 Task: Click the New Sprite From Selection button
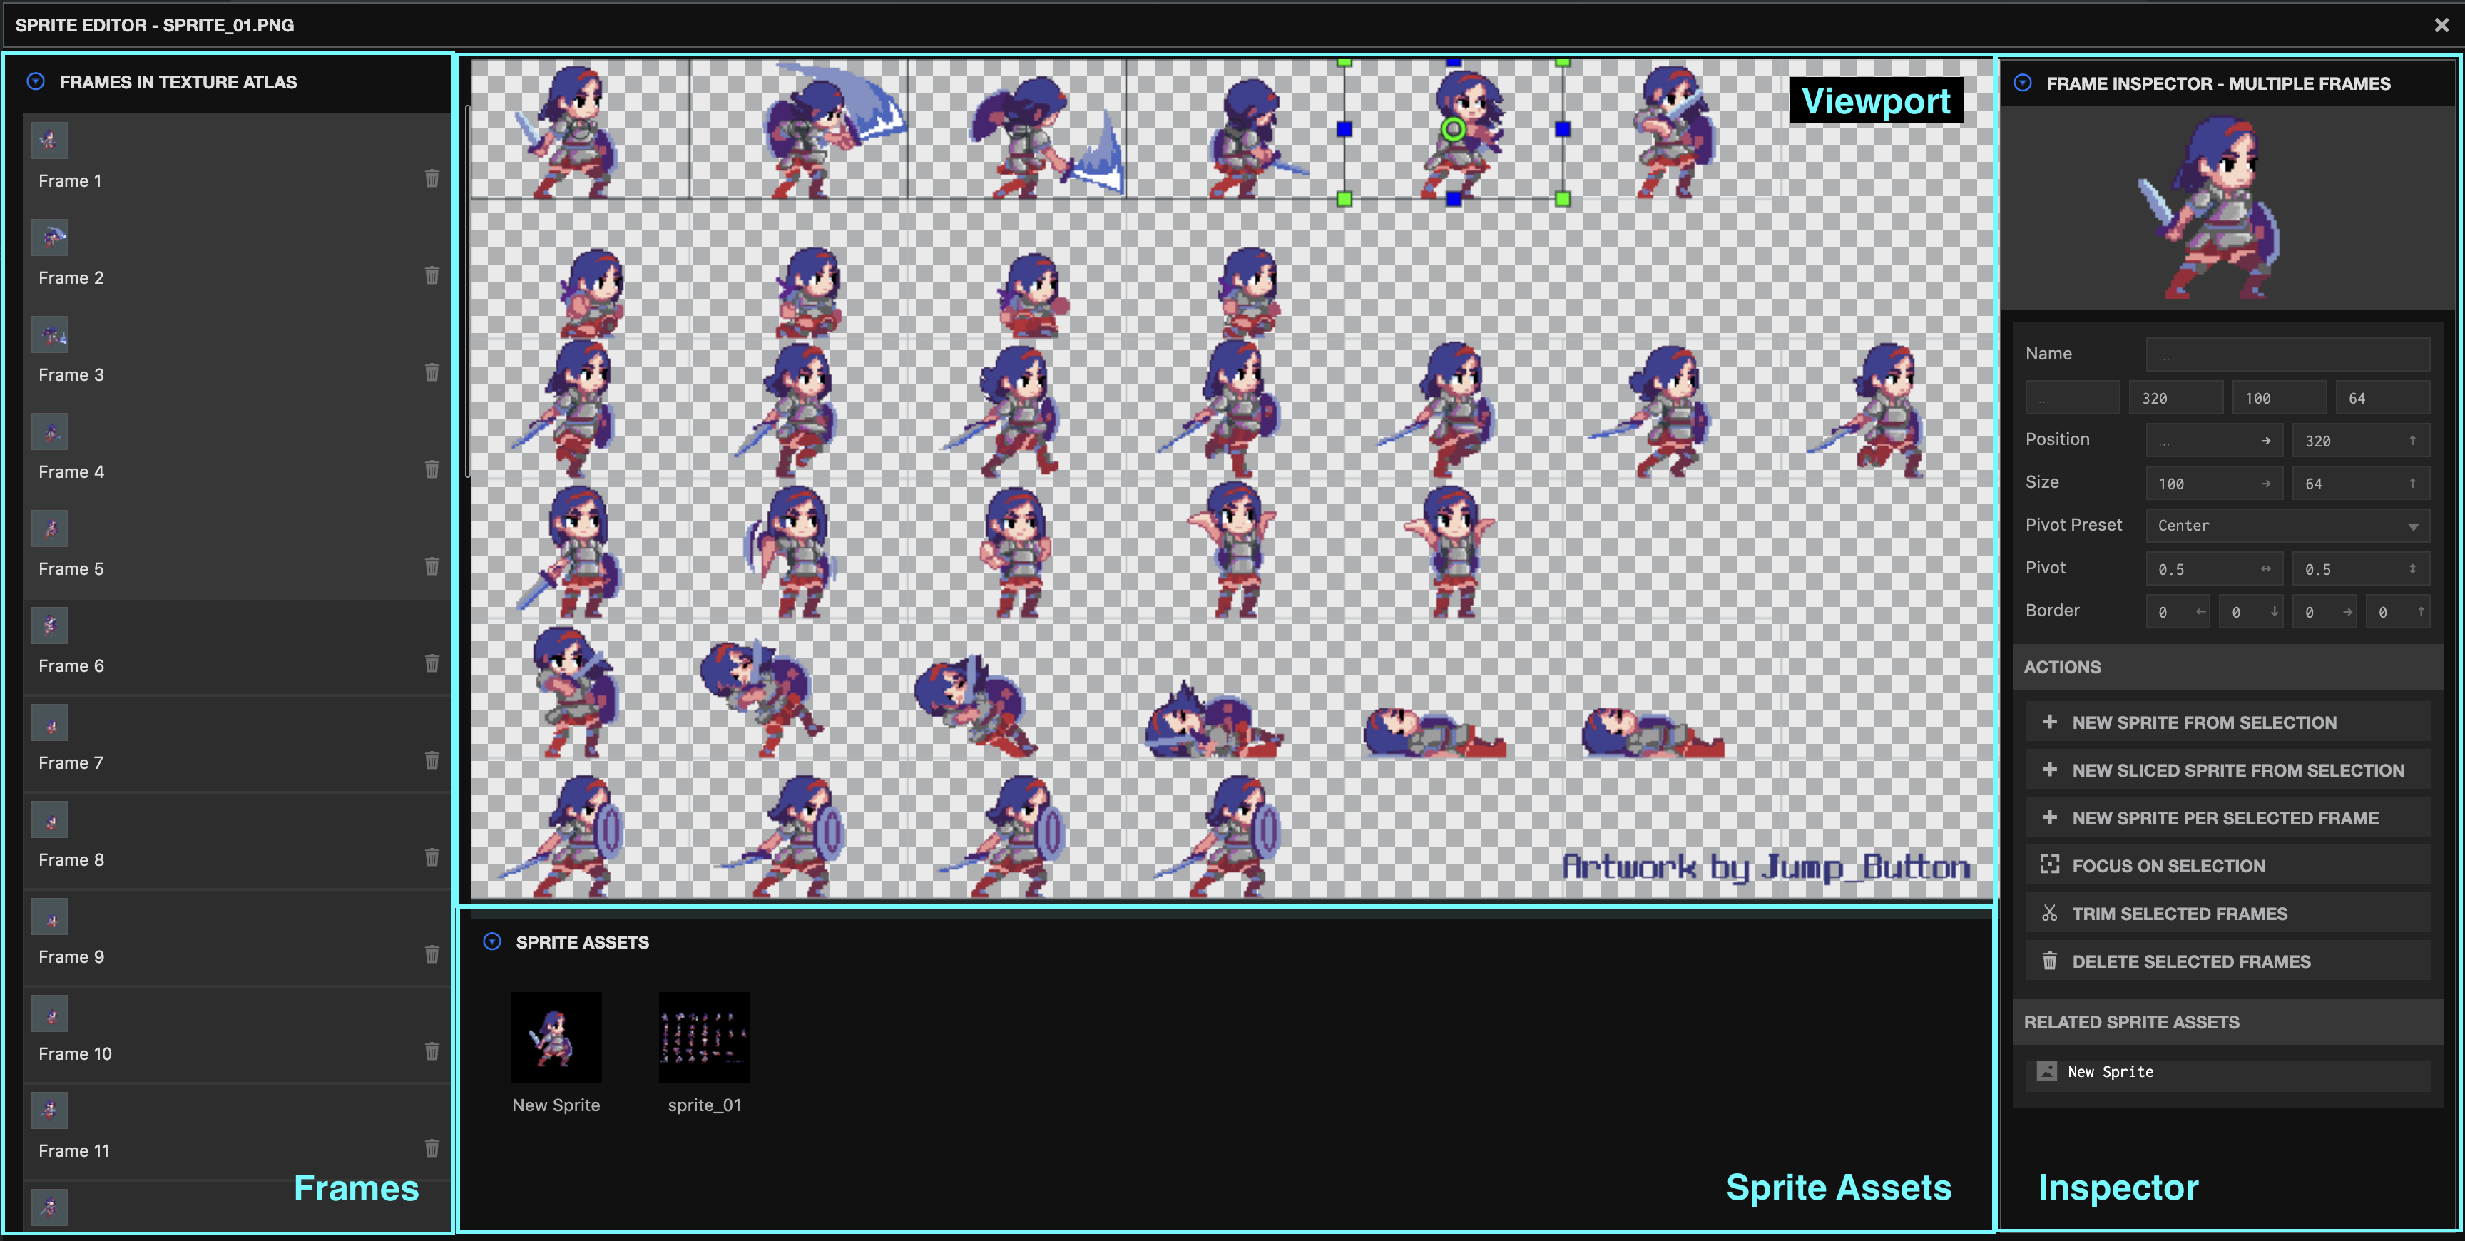tap(2227, 722)
